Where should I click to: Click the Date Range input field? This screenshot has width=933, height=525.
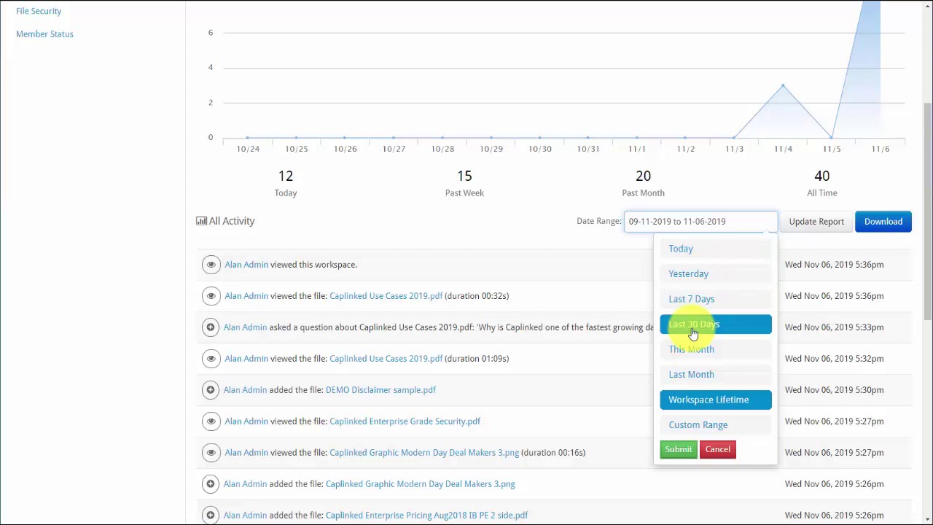(x=700, y=222)
